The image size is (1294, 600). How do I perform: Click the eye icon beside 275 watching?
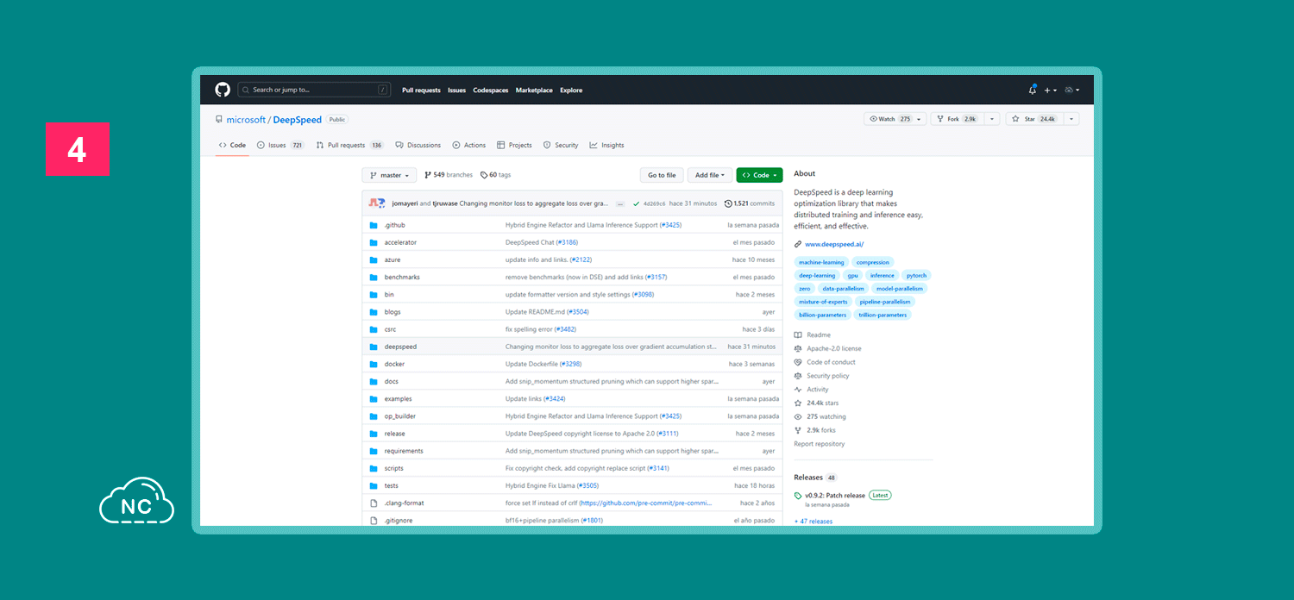(798, 416)
